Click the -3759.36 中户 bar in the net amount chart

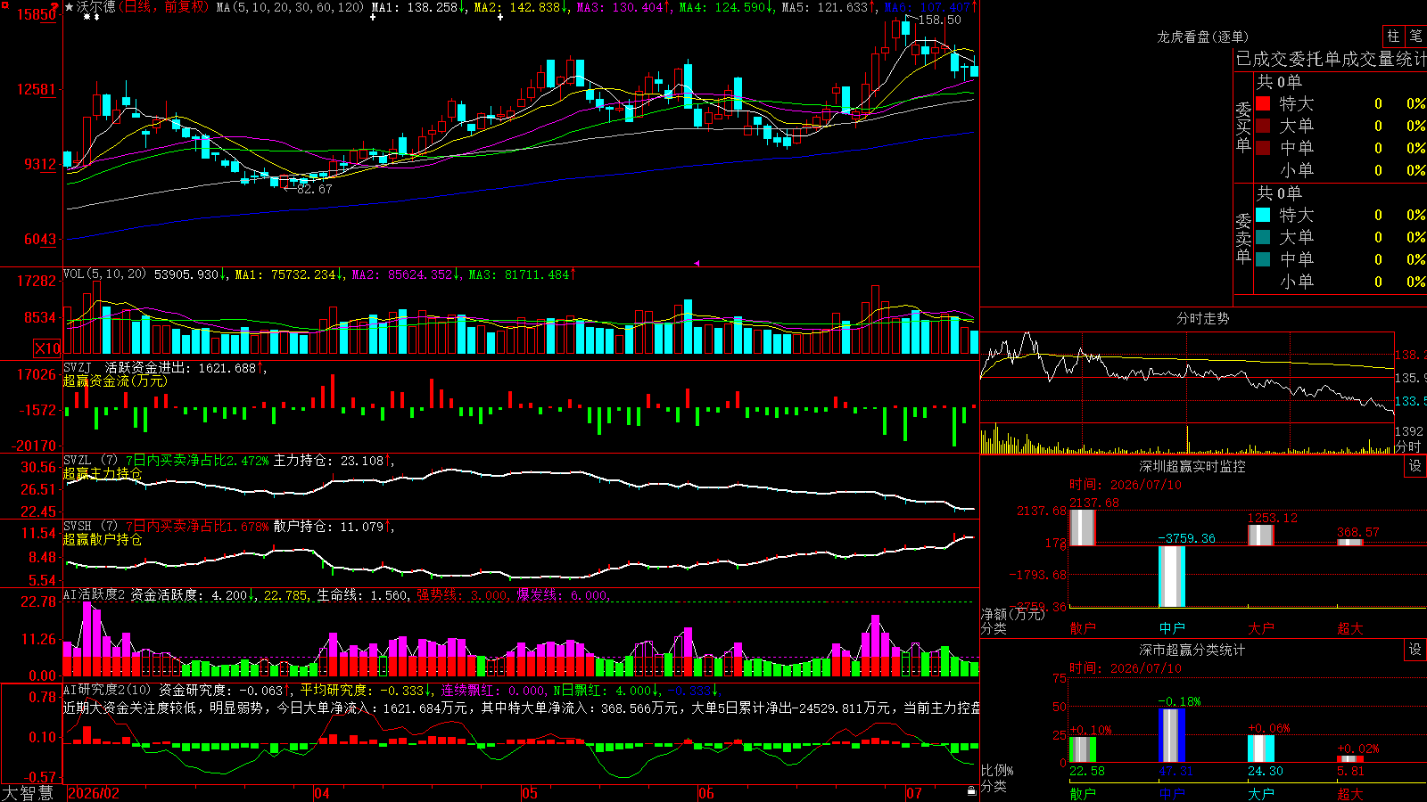pos(1172,577)
